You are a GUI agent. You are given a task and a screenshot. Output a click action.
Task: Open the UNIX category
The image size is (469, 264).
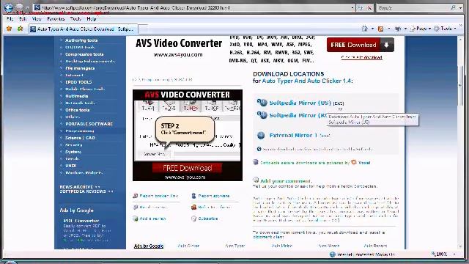(x=71, y=166)
